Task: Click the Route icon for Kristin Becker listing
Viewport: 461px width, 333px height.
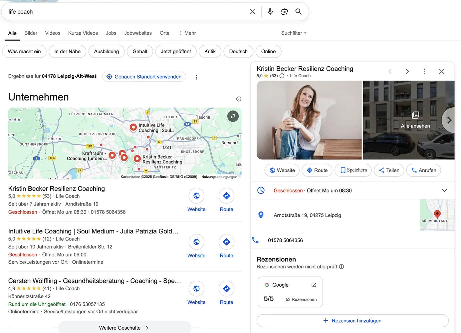Action: point(227,196)
